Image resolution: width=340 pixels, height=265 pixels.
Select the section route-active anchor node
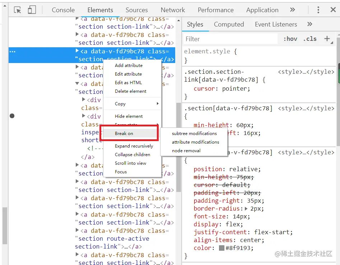pos(112,238)
